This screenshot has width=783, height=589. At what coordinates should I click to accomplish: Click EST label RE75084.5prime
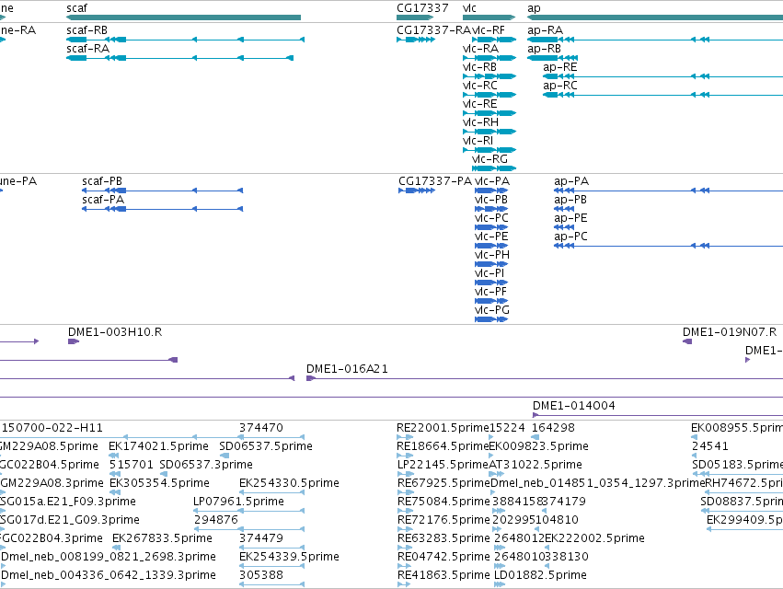coord(443,501)
